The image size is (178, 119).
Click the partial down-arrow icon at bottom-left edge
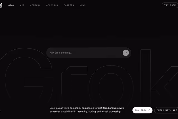click(x=0, y=110)
